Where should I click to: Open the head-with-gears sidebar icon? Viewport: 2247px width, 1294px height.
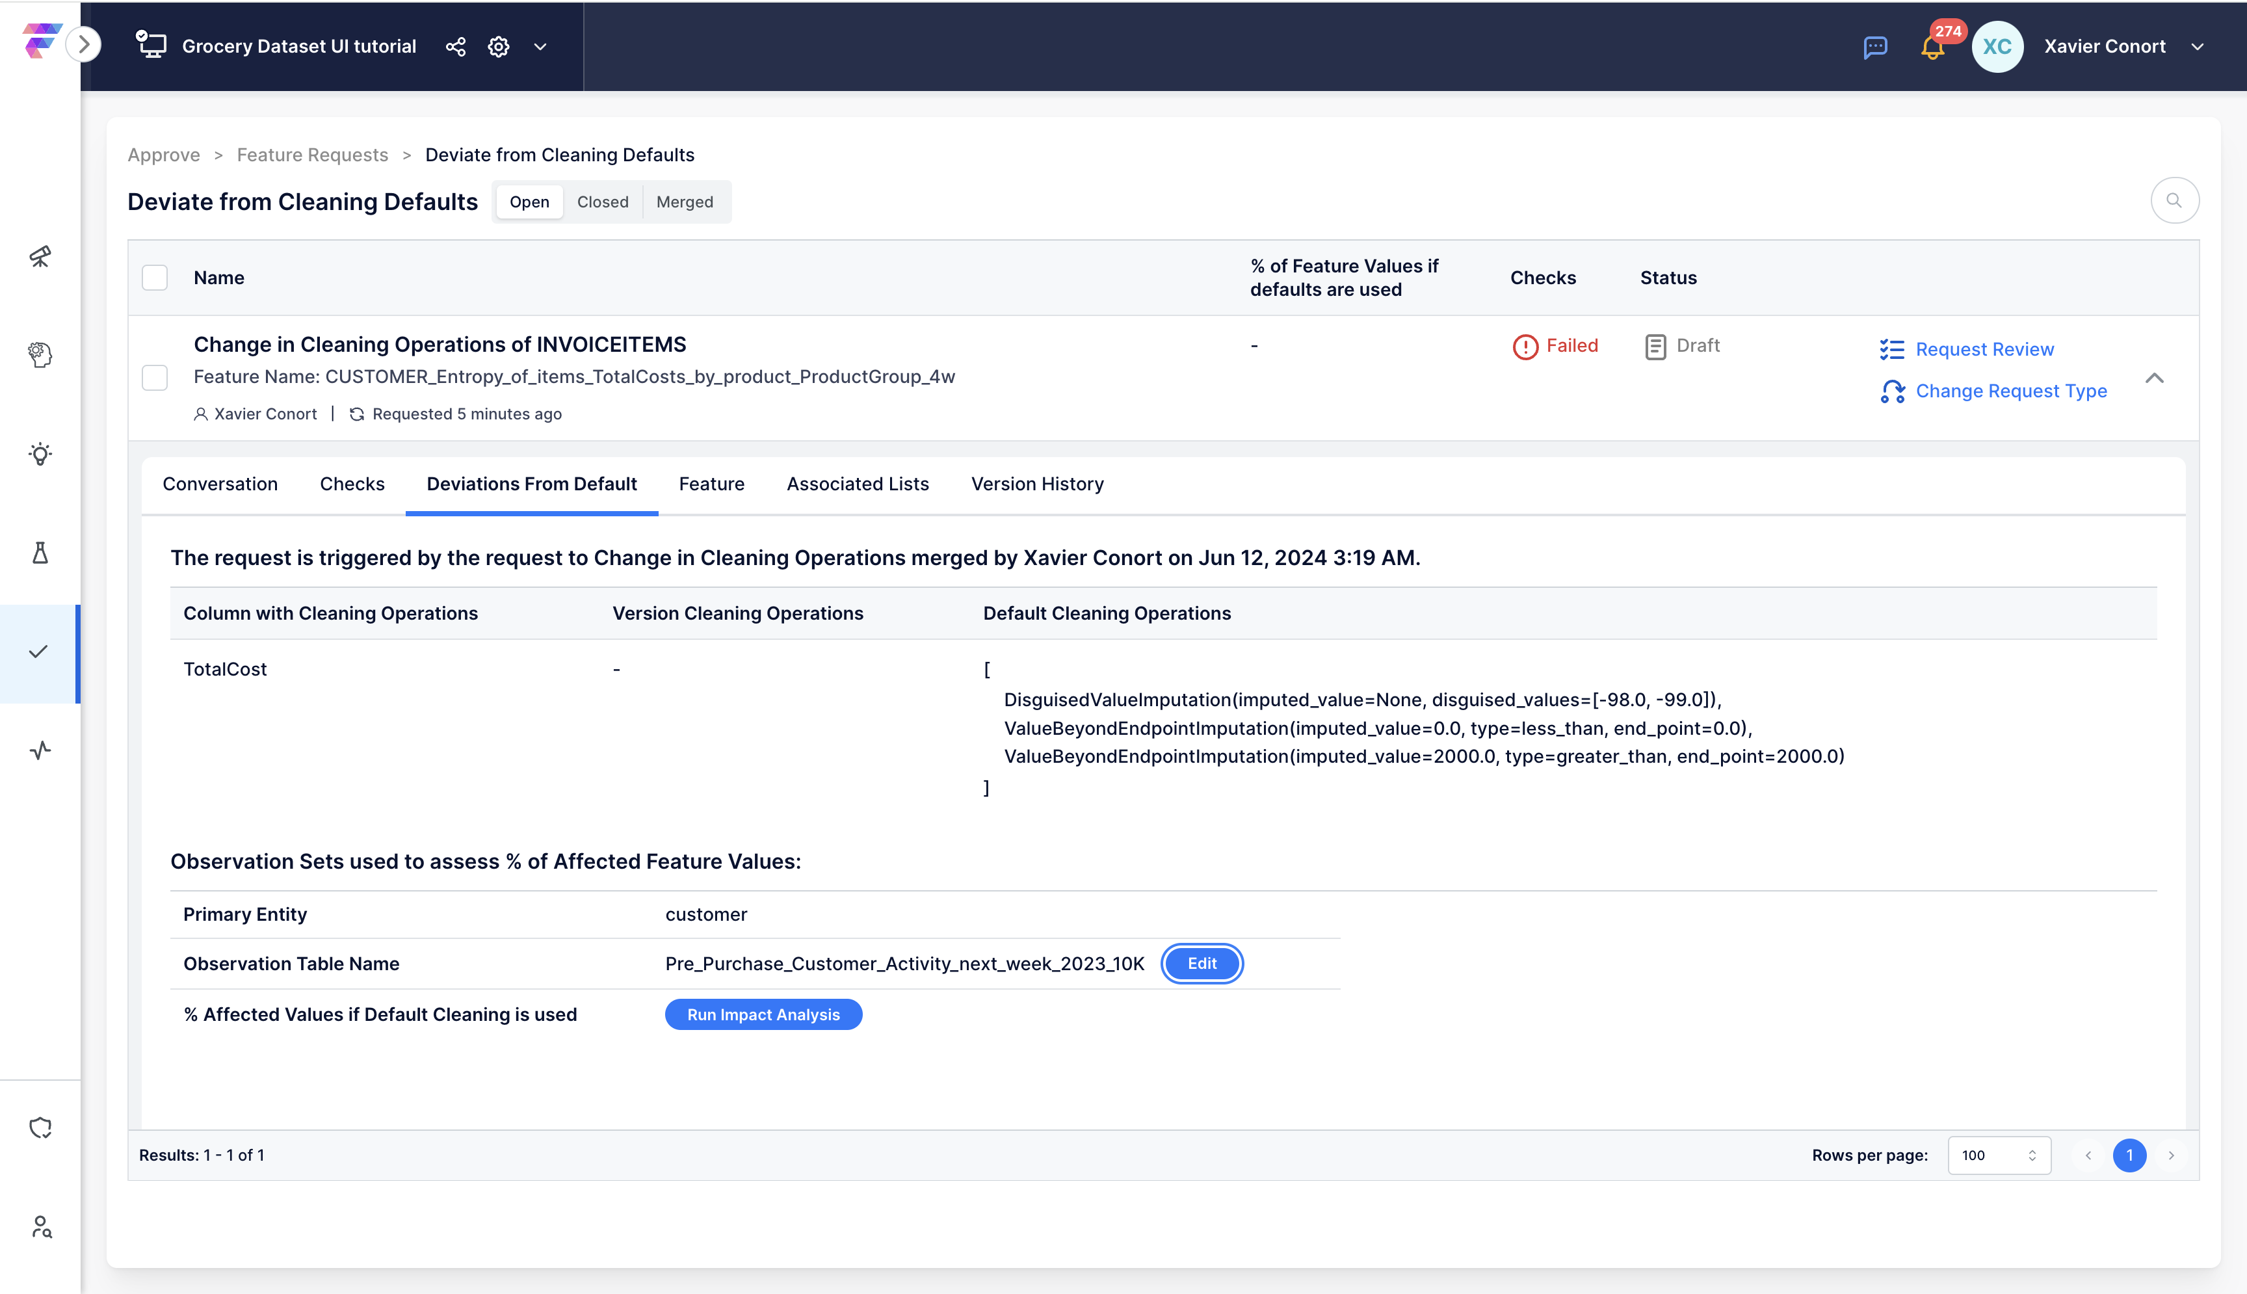click(40, 354)
